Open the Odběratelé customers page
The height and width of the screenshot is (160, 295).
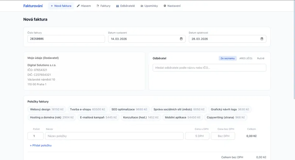[x=125, y=6]
